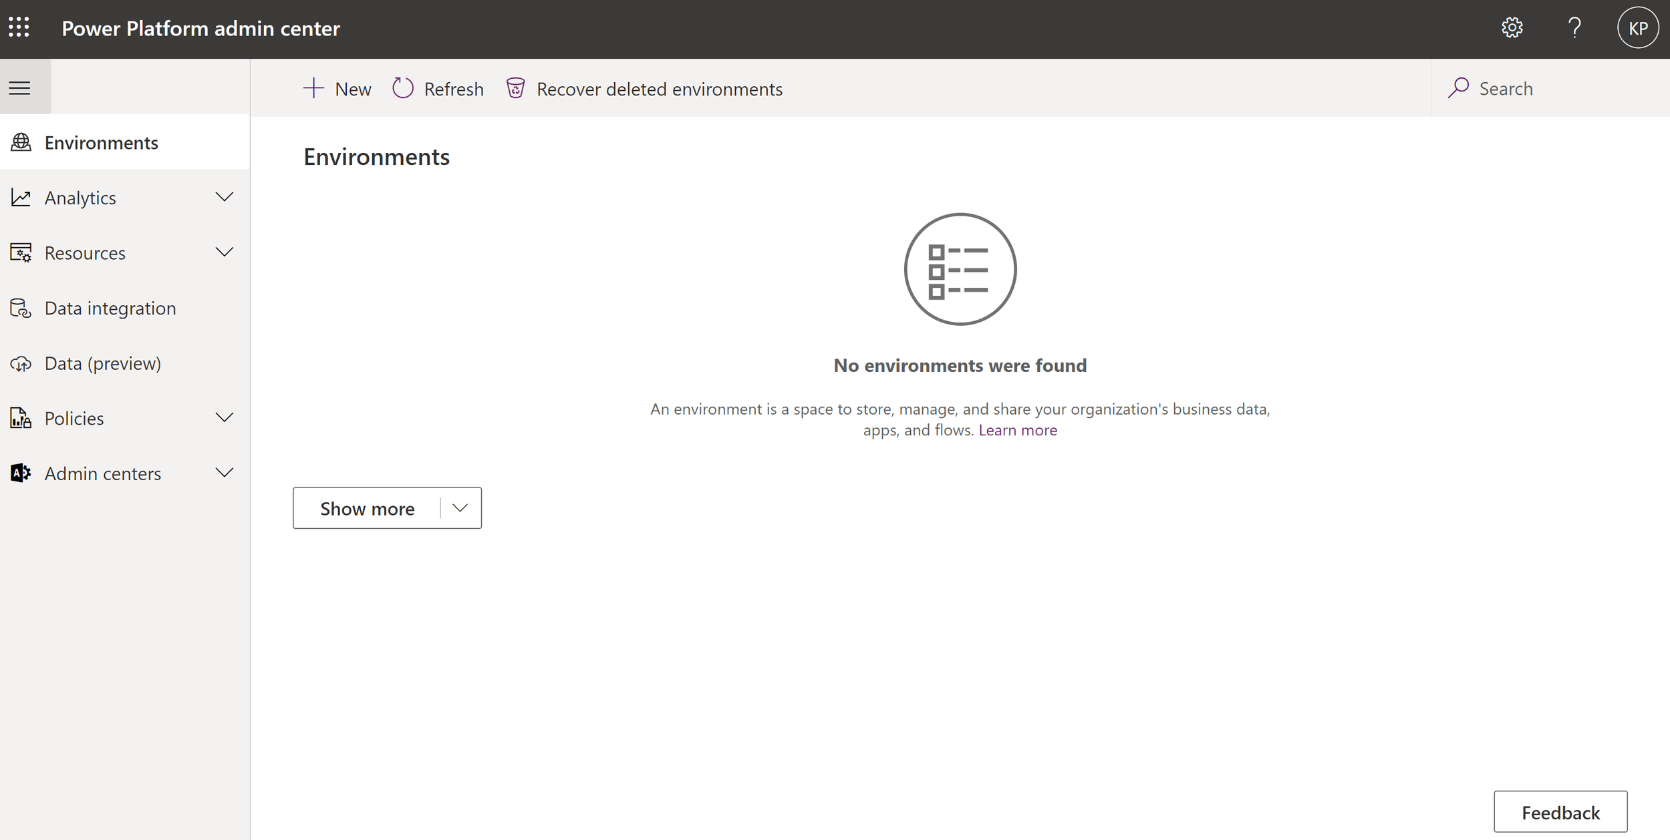The width and height of the screenshot is (1670, 840).
Task: Open the Feedback button
Action: click(x=1560, y=812)
